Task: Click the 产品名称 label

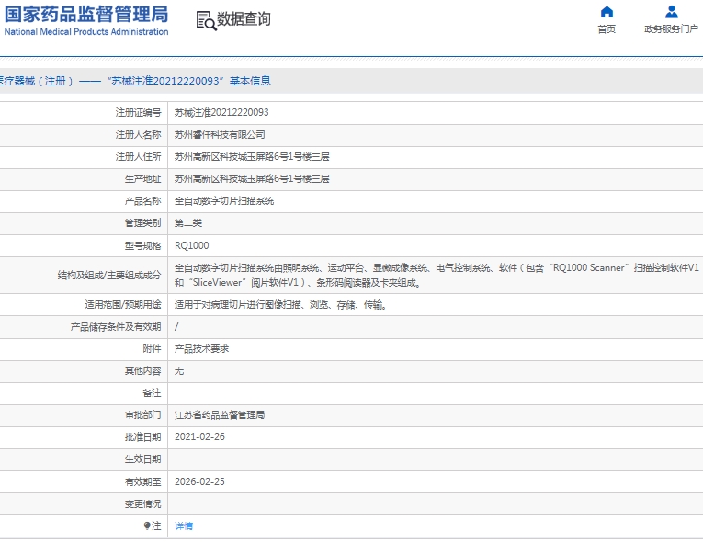Action: click(x=142, y=201)
